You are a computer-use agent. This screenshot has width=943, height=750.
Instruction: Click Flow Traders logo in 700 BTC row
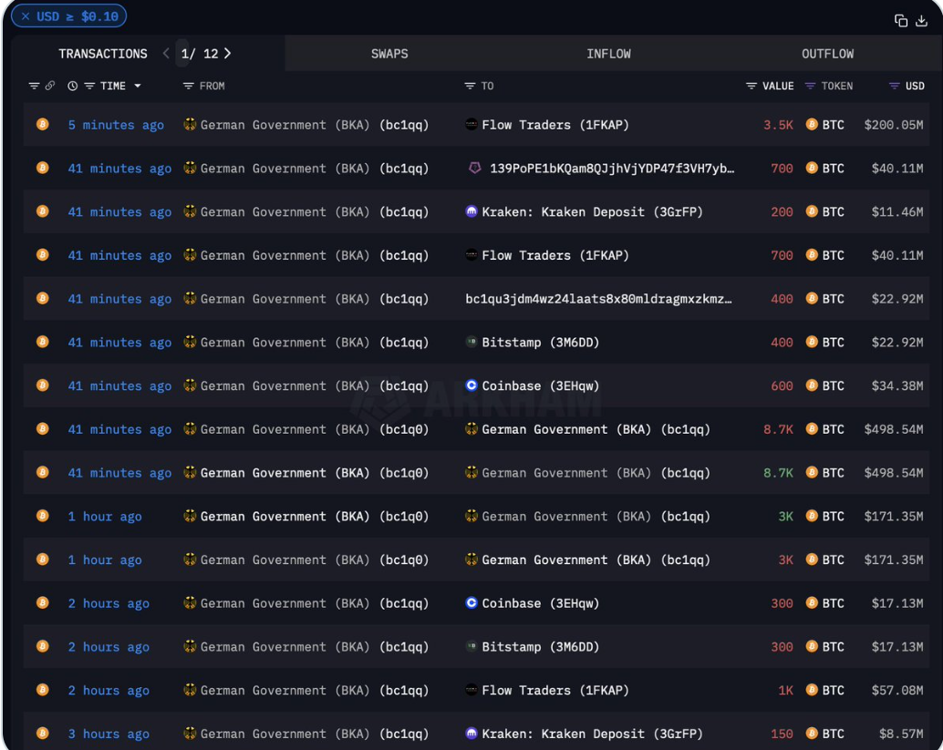(x=471, y=255)
